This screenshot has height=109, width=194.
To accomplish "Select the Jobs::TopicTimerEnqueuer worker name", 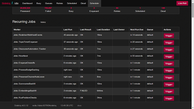I will (x=26, y=42).
